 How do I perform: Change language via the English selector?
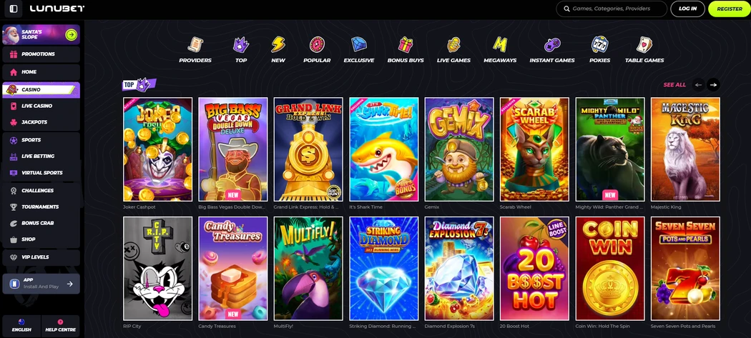pyautogui.click(x=21, y=326)
